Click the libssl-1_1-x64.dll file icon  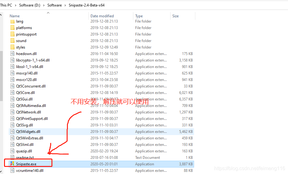(12, 67)
